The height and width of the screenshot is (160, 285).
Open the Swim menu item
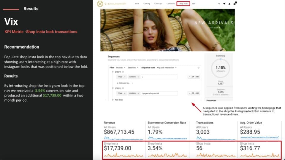(137, 4)
